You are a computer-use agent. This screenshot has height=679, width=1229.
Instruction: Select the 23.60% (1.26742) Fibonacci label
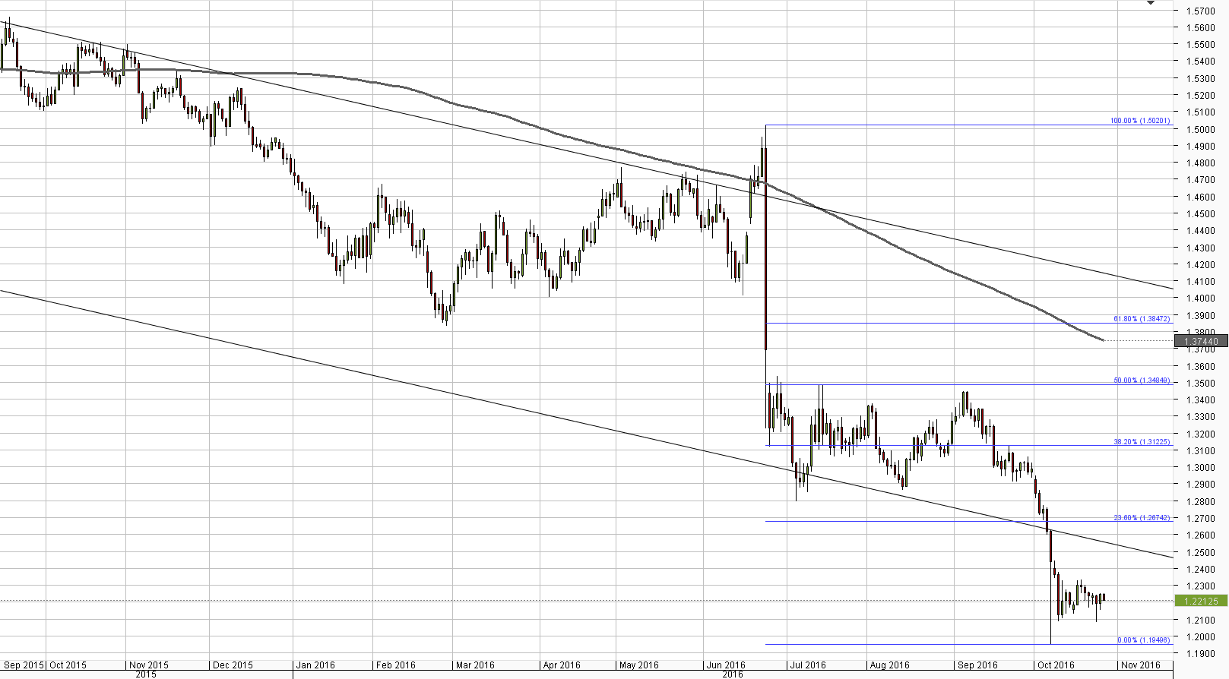click(1142, 518)
